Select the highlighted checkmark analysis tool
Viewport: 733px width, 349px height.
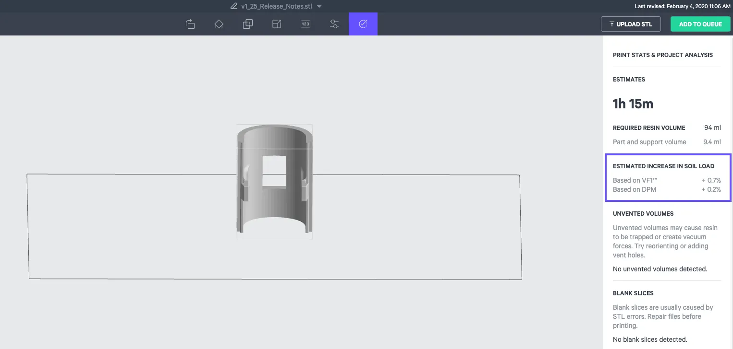pyautogui.click(x=363, y=24)
